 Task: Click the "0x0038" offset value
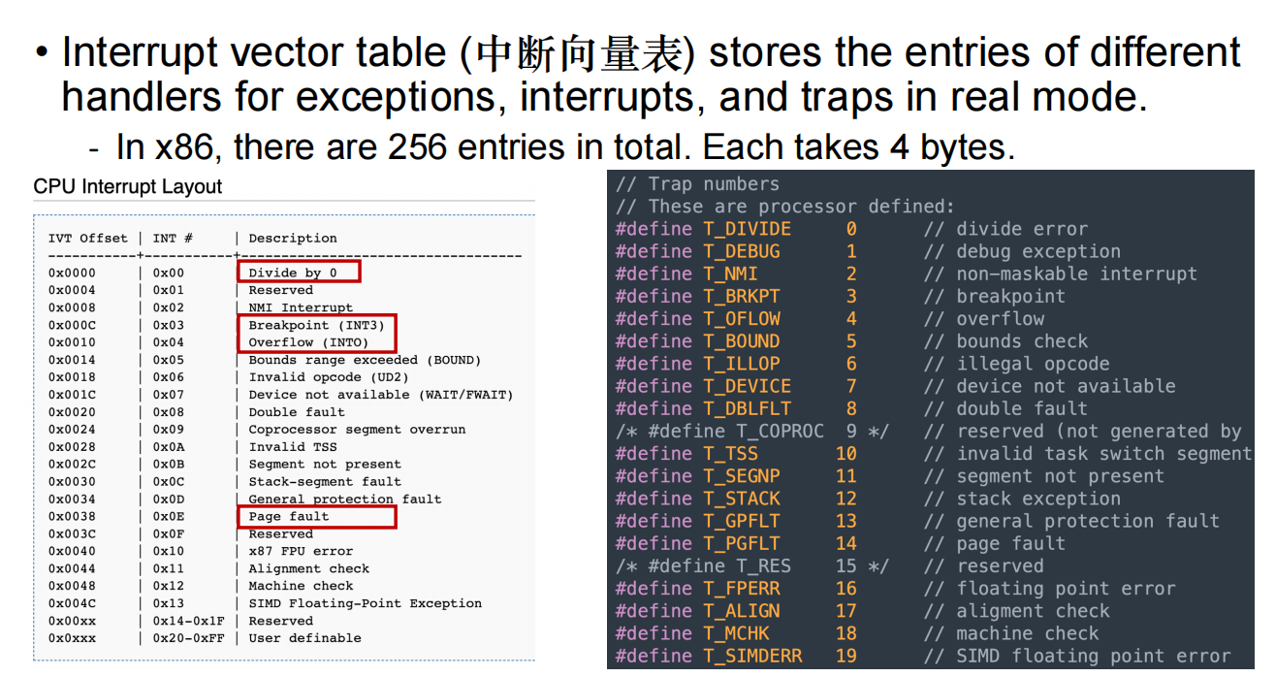[x=72, y=516]
